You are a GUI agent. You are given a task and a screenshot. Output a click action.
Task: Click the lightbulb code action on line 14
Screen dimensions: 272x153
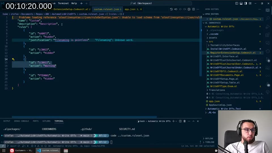click(13, 59)
